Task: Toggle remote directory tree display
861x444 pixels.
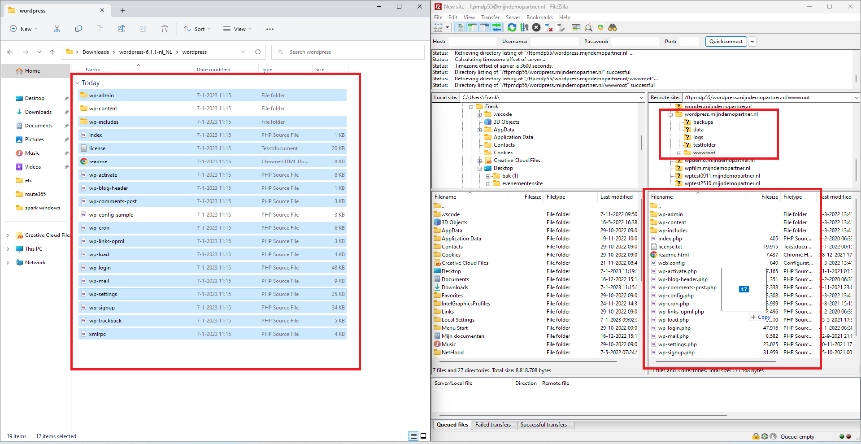Action: tap(485, 28)
